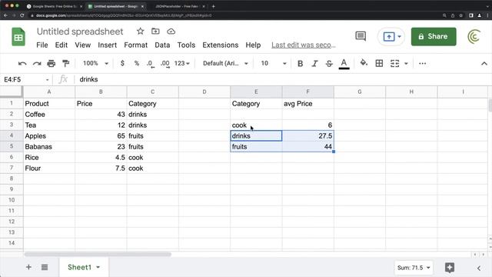The height and width of the screenshot is (277, 492).
Task: Decrease decimal places icon
Action: click(x=151, y=64)
